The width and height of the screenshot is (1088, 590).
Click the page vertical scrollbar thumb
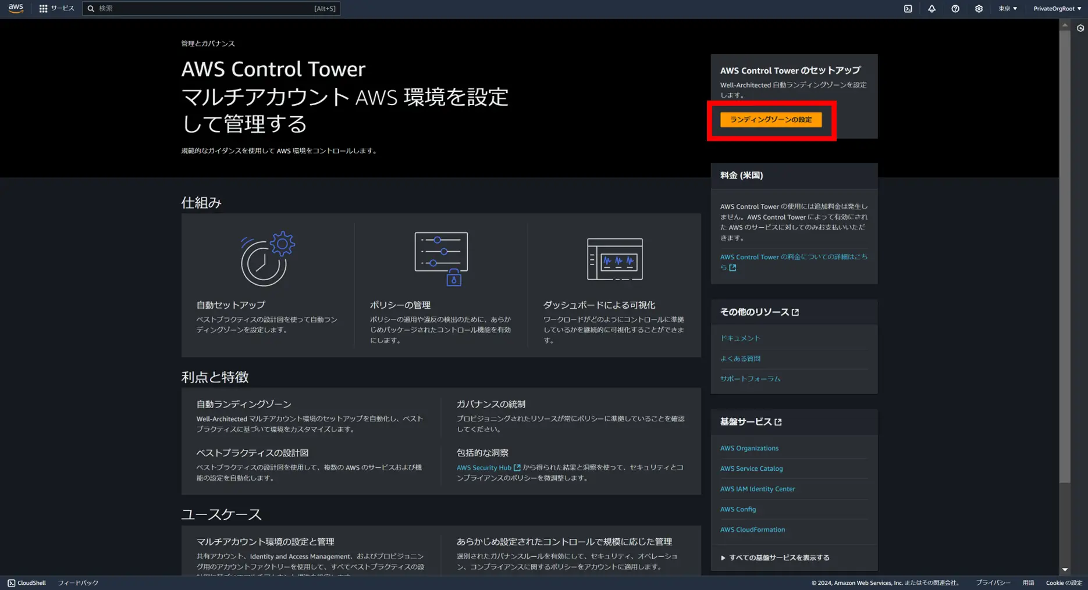1065,256
